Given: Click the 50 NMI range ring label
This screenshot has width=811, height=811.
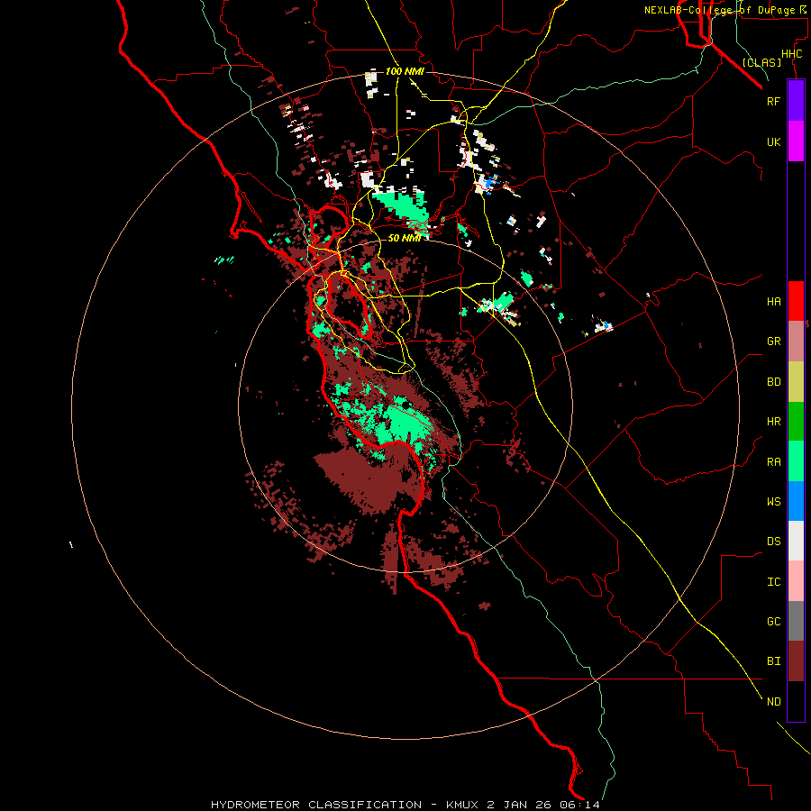Looking at the screenshot, I should point(404,238).
